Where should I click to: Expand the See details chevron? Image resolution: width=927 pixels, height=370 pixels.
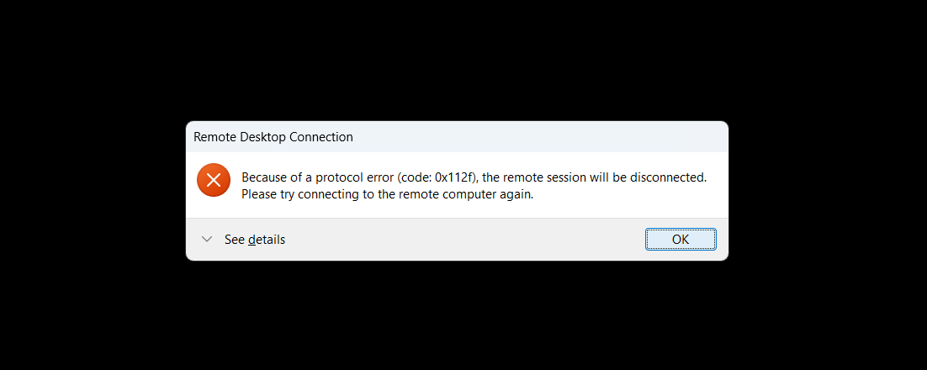(x=207, y=240)
